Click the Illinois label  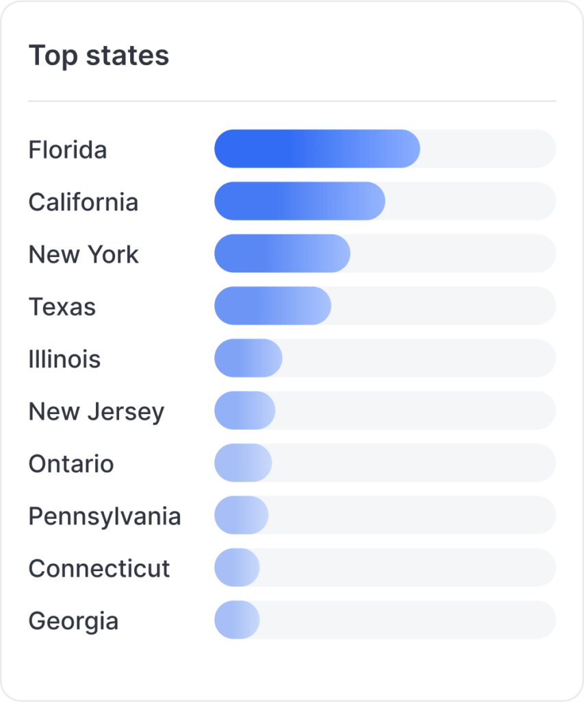point(64,359)
